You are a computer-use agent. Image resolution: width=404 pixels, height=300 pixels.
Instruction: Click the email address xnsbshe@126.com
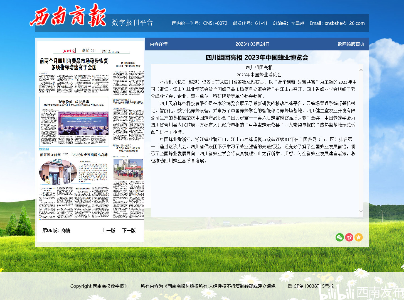[345, 23]
